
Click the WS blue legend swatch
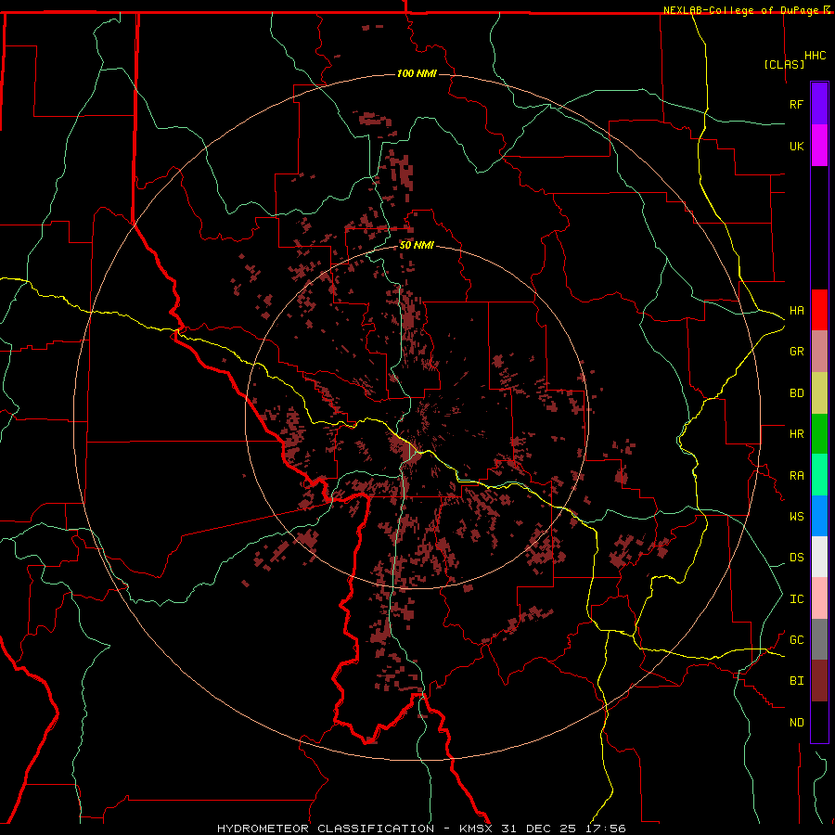pos(819,516)
